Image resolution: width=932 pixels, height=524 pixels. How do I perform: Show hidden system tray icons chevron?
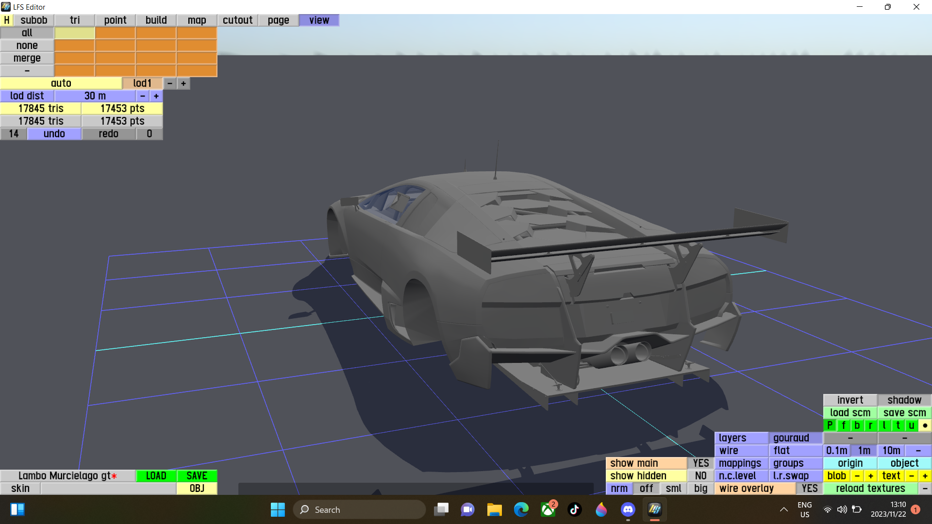pyautogui.click(x=783, y=509)
